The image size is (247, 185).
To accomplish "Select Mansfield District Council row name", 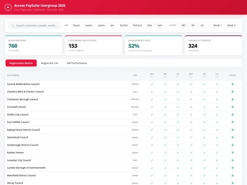I will [x=21, y=175].
